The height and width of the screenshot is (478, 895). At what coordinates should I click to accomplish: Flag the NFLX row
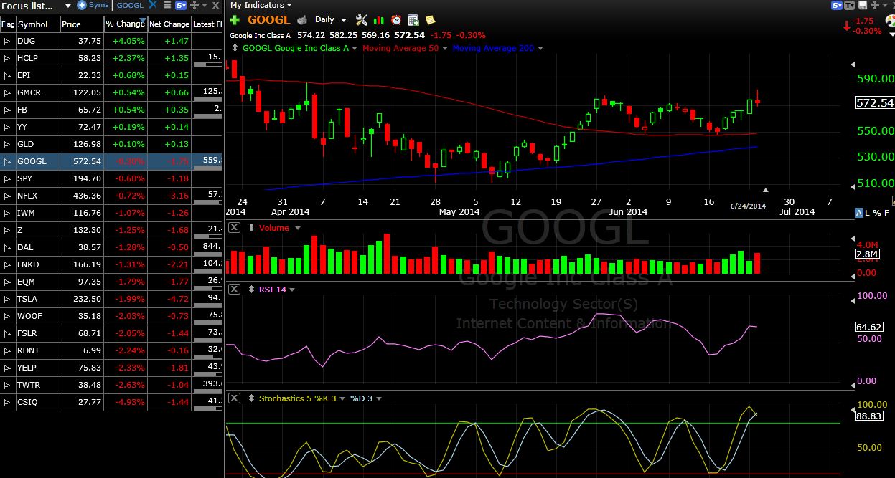7,196
